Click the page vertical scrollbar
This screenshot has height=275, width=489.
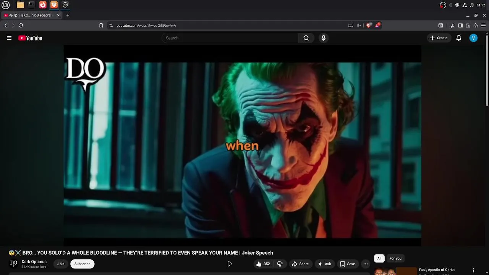point(487,71)
